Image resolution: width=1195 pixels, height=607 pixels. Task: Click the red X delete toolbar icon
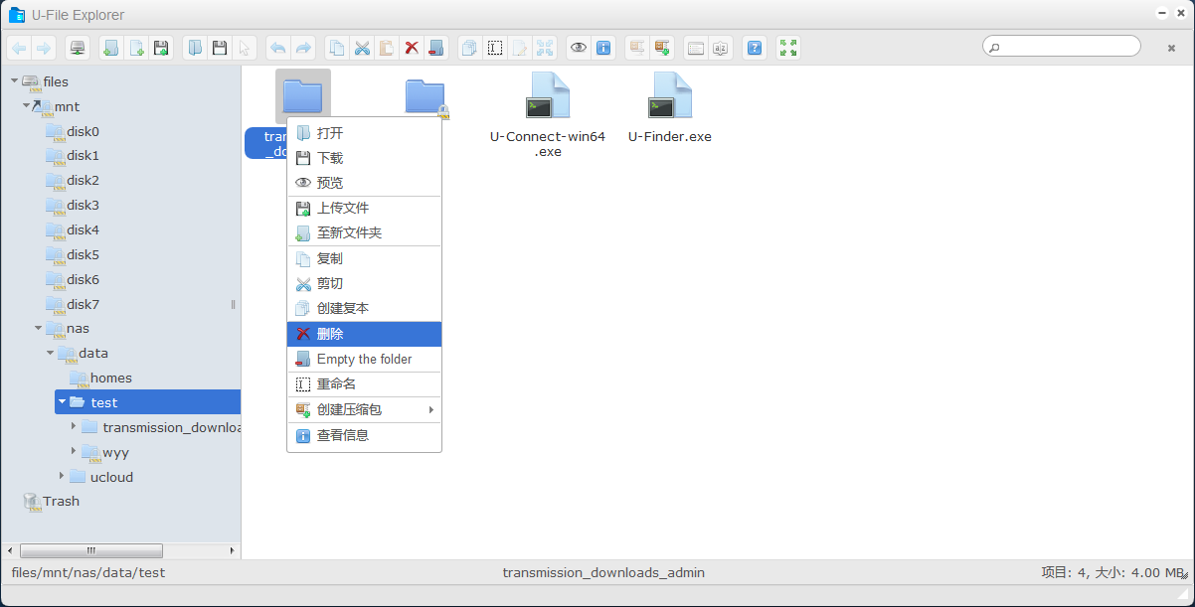(x=411, y=48)
